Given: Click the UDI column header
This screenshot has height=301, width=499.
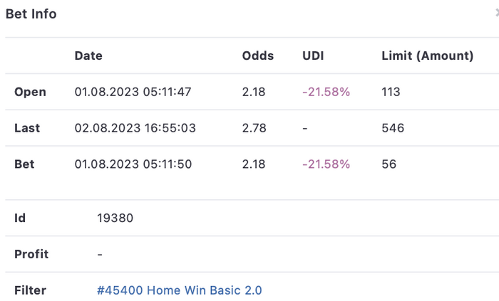Looking at the screenshot, I should pyautogui.click(x=313, y=56).
